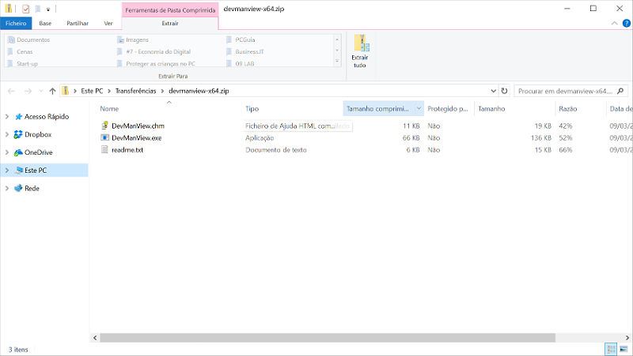Click the Ferramentas de Pasta Comprimida tab

pos(170,10)
